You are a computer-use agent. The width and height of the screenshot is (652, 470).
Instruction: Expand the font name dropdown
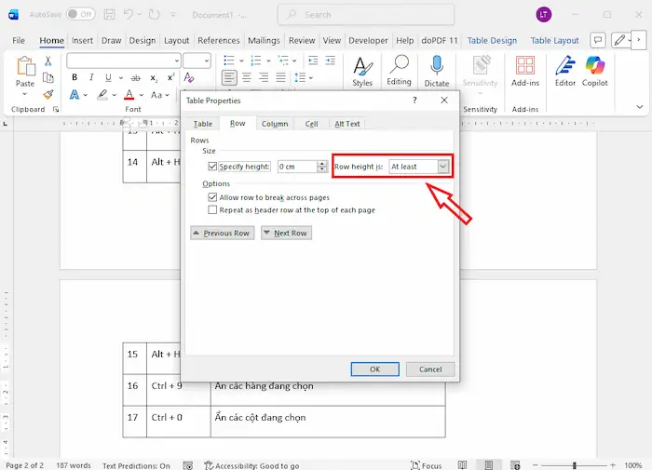coord(176,60)
